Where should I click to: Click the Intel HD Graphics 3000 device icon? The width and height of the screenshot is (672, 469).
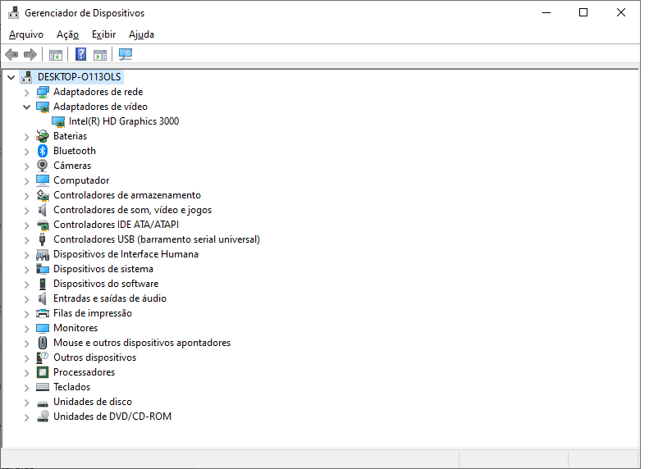(58, 121)
